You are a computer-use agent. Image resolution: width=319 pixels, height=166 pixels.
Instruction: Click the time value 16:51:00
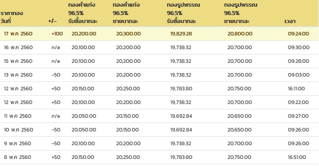[297, 157]
